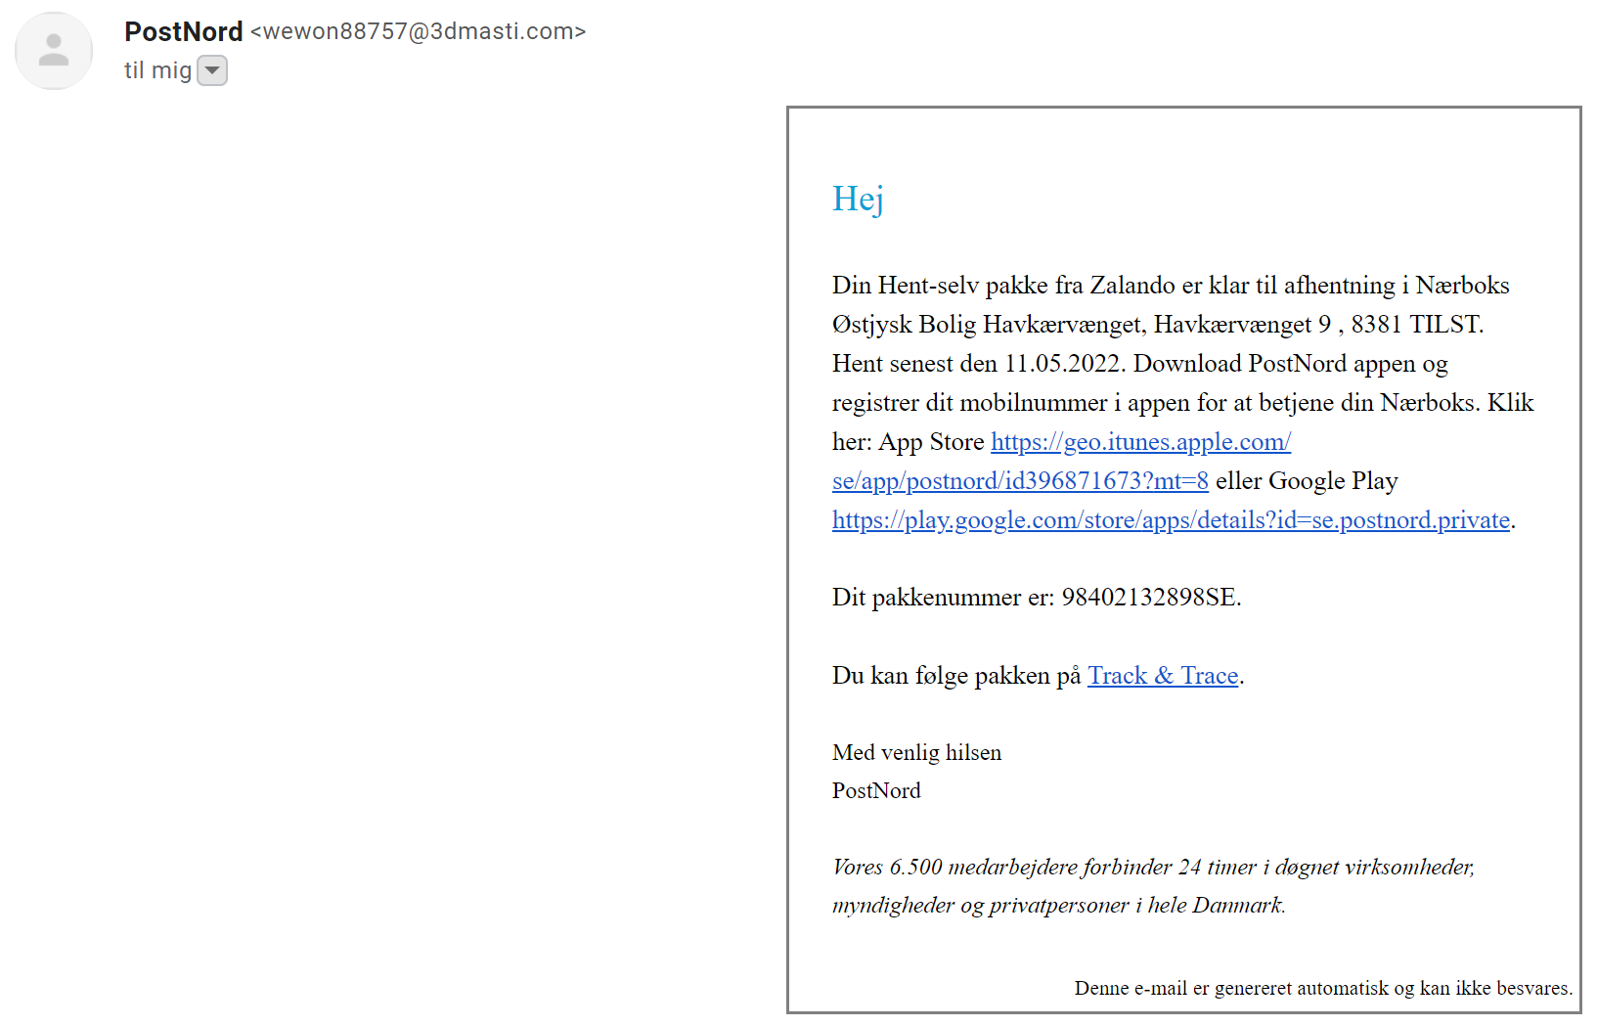Click the blue 'Hej' greeting heading
This screenshot has height=1026, width=1597.
click(858, 199)
